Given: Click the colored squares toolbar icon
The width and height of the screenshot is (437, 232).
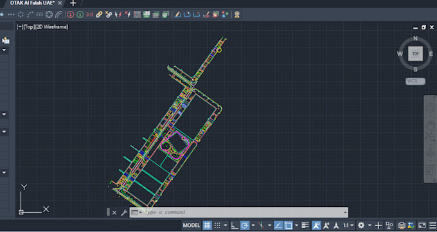Looking at the screenshot, I should point(225,14).
